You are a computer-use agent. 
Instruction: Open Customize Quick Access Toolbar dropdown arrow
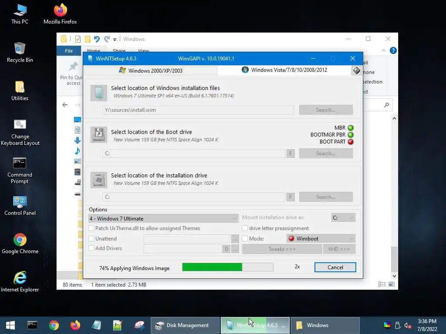(115, 39)
